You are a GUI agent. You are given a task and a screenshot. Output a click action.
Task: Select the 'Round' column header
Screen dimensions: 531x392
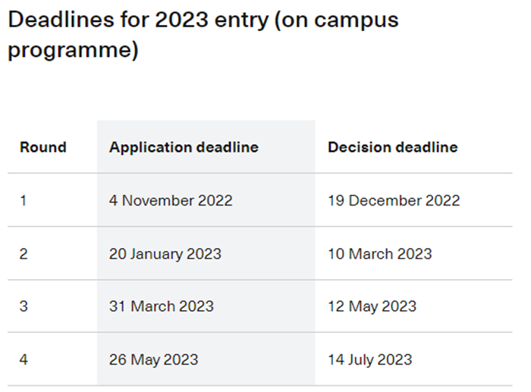43,147
